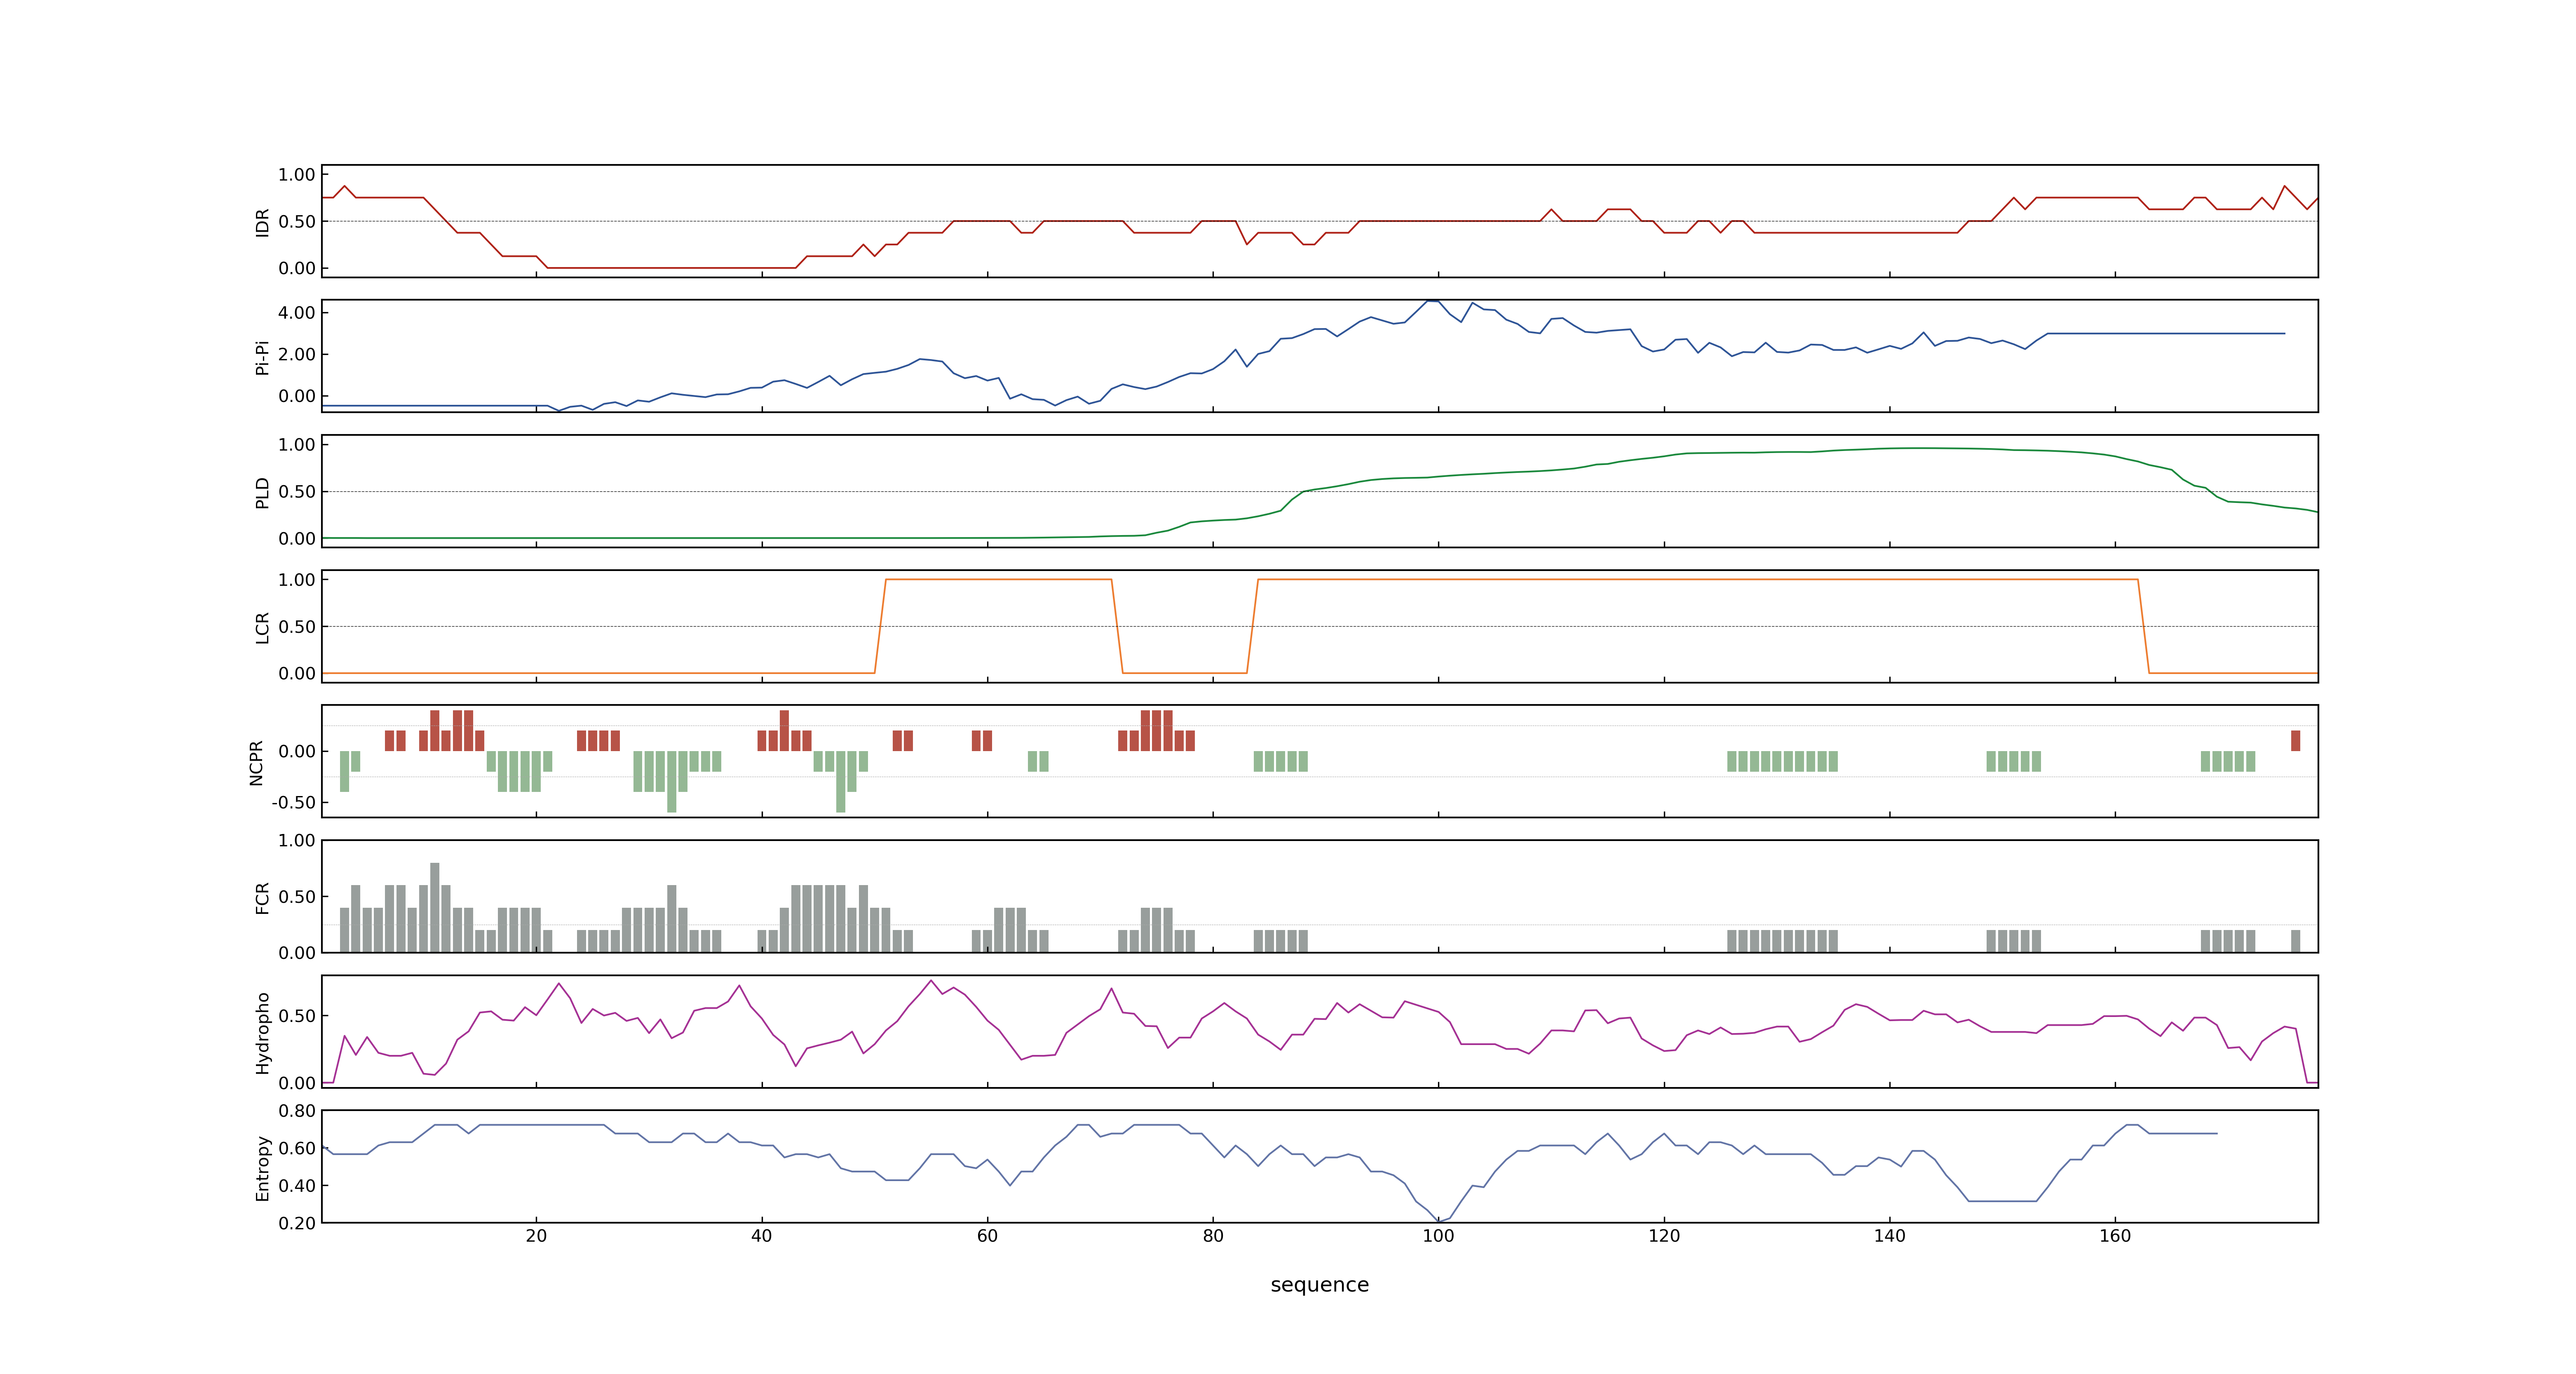Image resolution: width=2576 pixels, height=1374 pixels.
Task: Click the LCR y-axis label
Action: tap(262, 627)
